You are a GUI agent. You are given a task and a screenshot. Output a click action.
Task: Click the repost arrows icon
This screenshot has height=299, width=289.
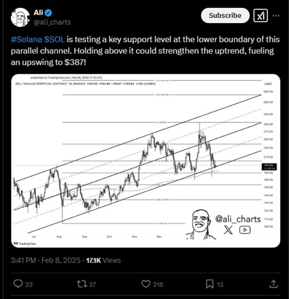tap(82, 284)
